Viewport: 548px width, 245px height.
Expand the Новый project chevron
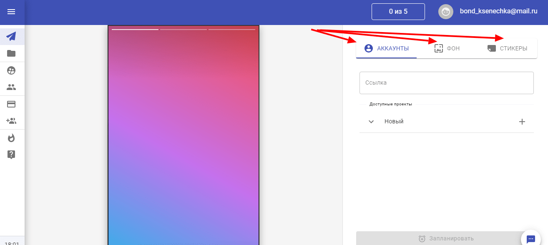tap(371, 122)
